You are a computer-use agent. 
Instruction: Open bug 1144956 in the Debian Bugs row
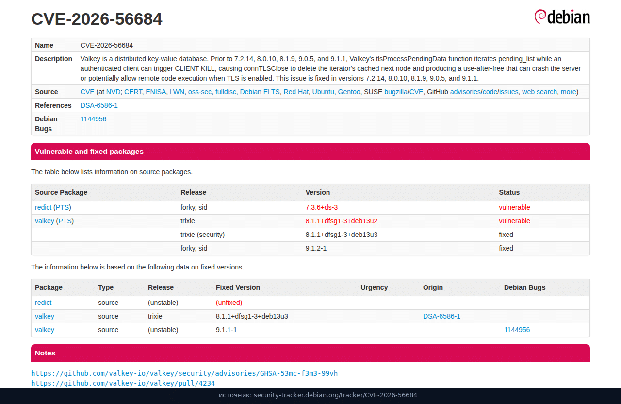(x=93, y=119)
